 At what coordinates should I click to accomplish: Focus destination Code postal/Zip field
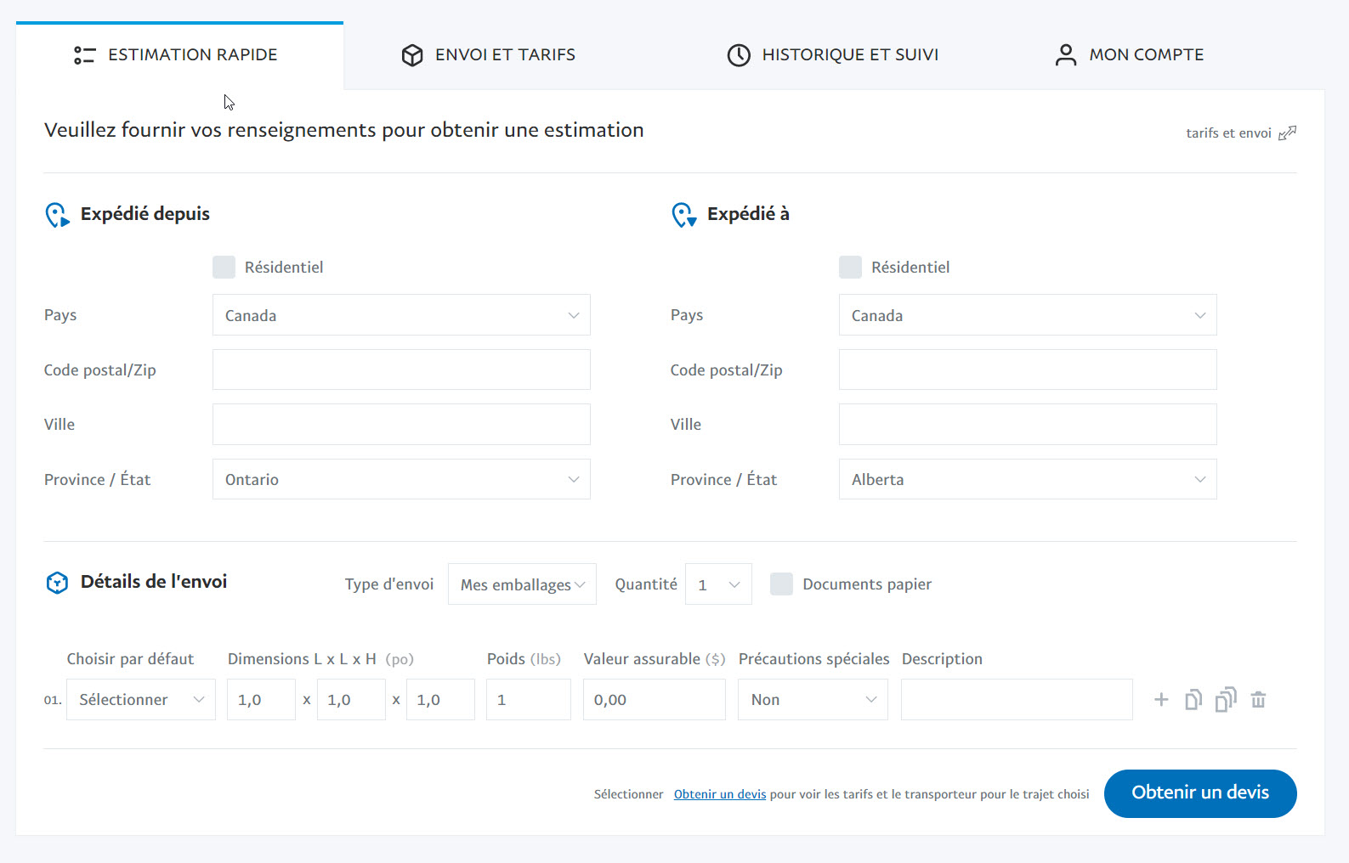tap(1028, 369)
